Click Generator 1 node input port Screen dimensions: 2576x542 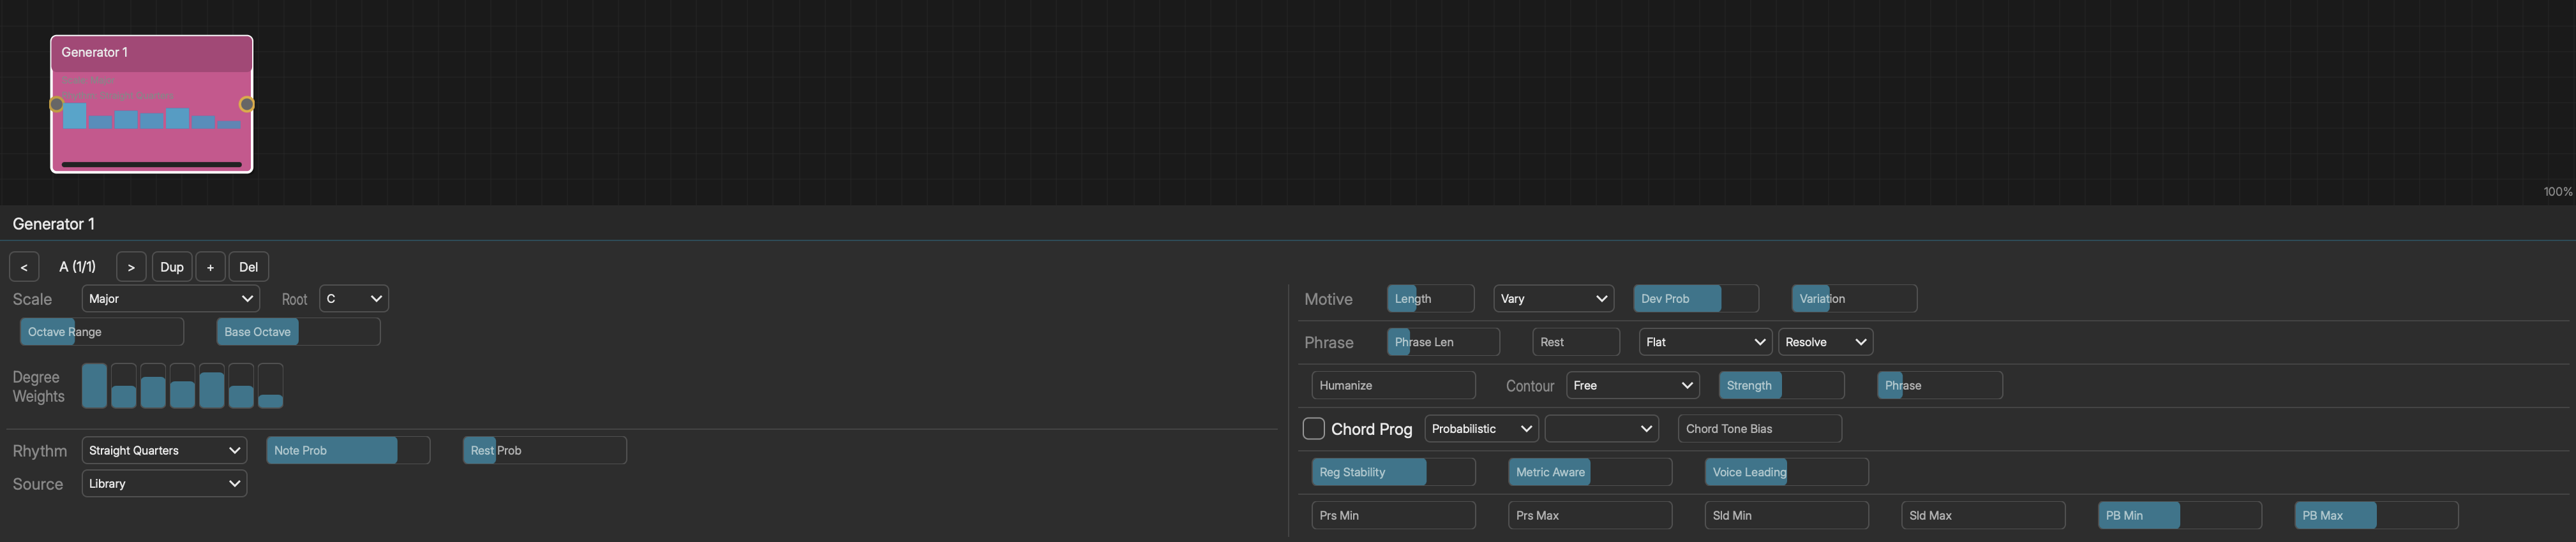(x=57, y=104)
